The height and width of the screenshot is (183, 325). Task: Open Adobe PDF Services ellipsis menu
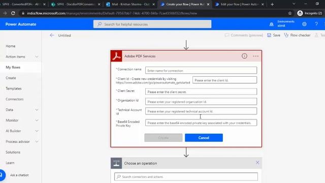coord(255,56)
